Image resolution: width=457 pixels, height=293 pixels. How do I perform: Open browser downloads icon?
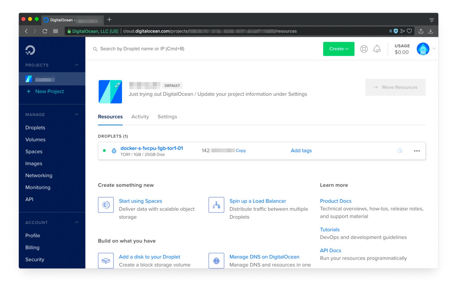tap(431, 31)
